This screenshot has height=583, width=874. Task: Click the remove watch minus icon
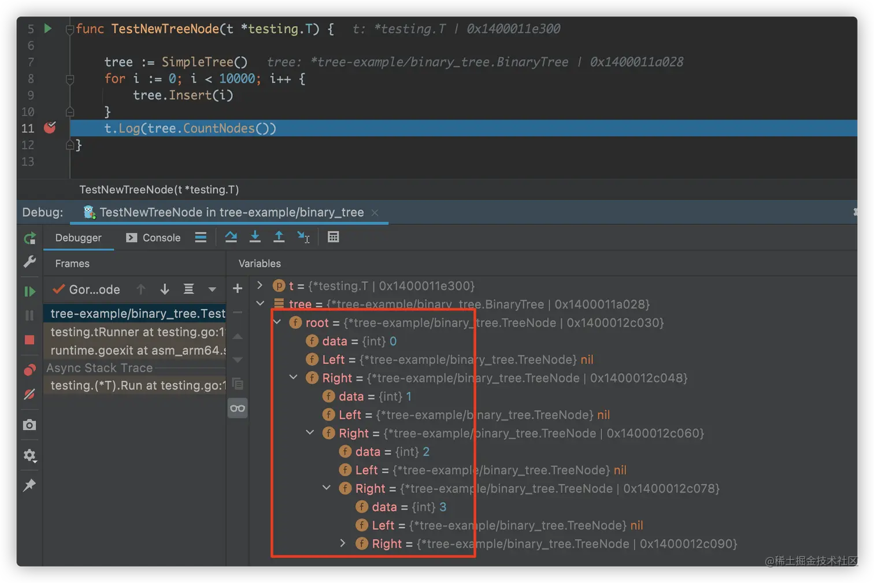pos(238,312)
